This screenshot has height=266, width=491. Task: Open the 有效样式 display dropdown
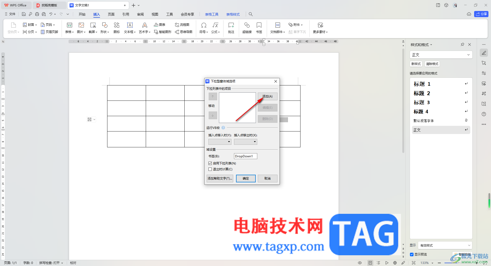445,245
